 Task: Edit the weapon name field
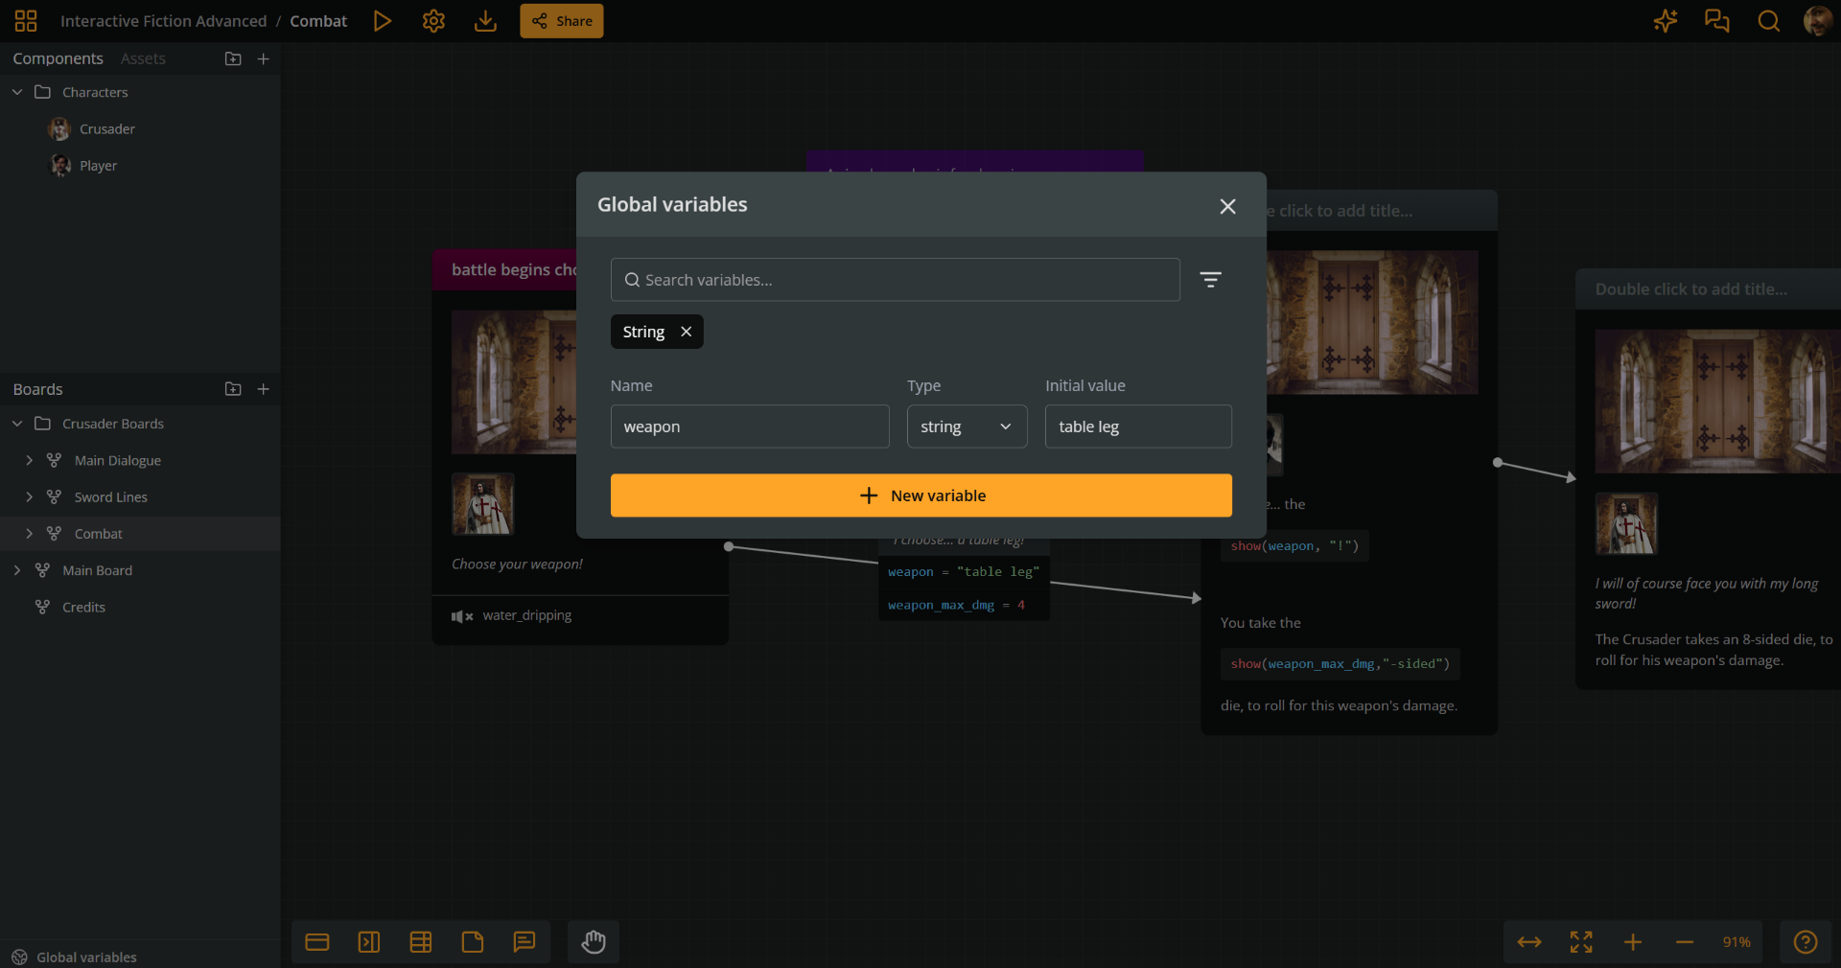[x=750, y=426]
